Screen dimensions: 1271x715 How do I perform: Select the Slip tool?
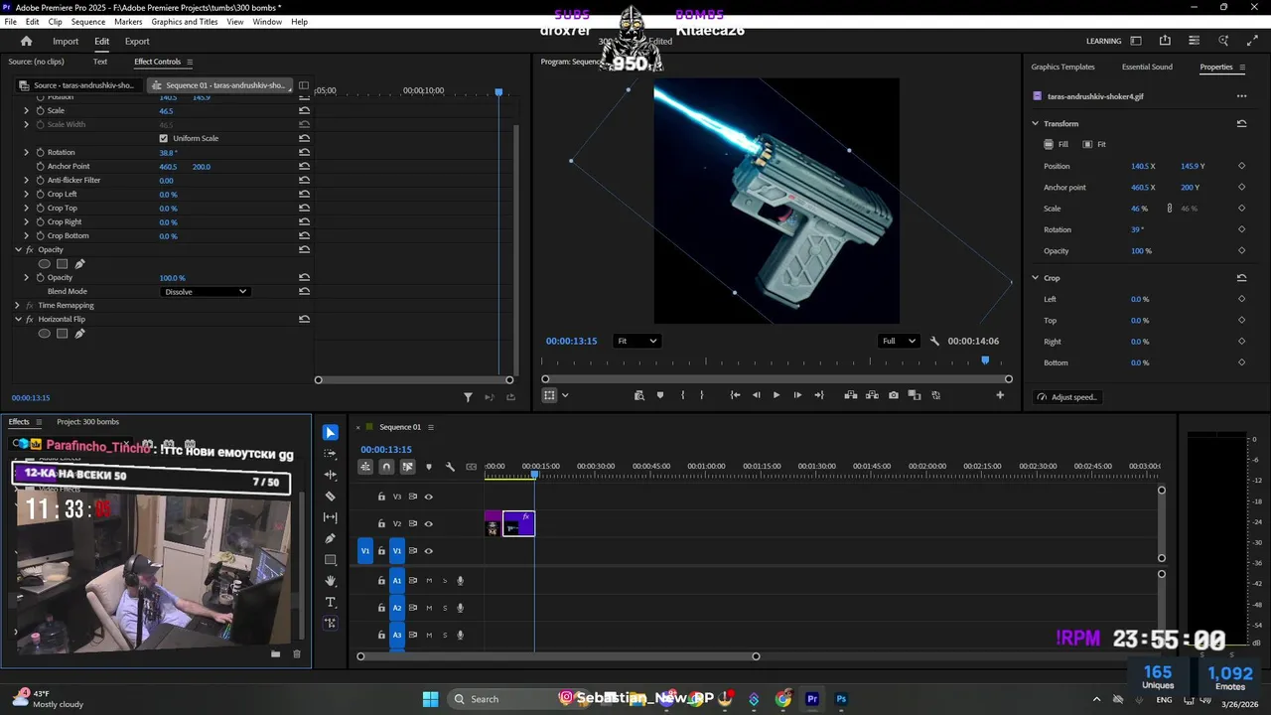click(x=331, y=517)
